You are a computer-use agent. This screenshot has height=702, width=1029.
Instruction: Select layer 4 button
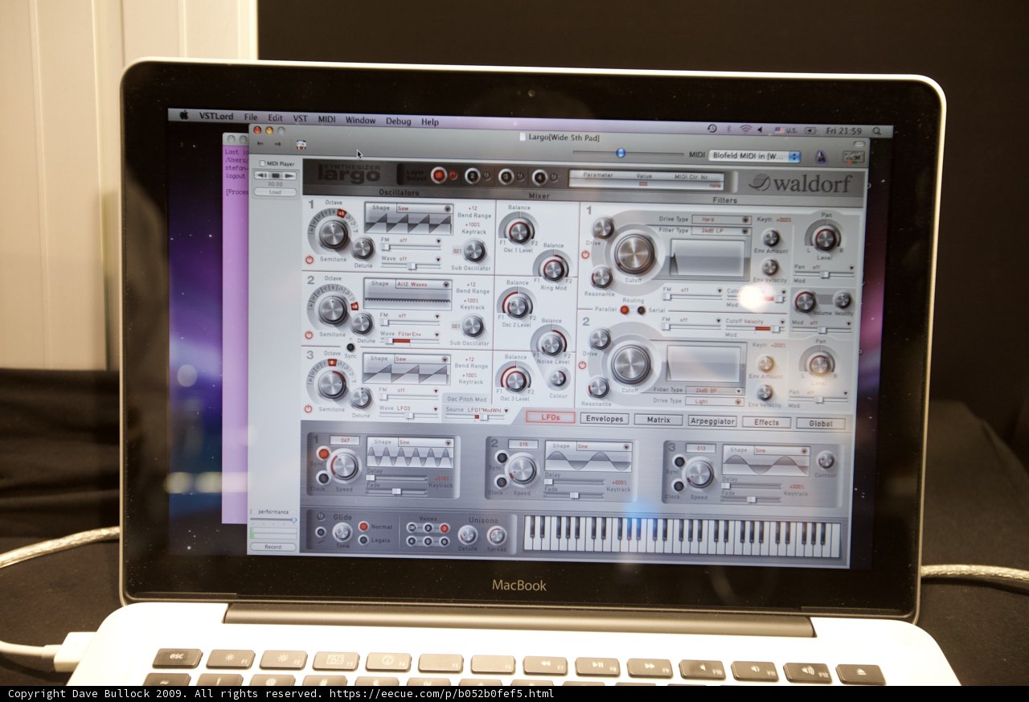coord(539,177)
